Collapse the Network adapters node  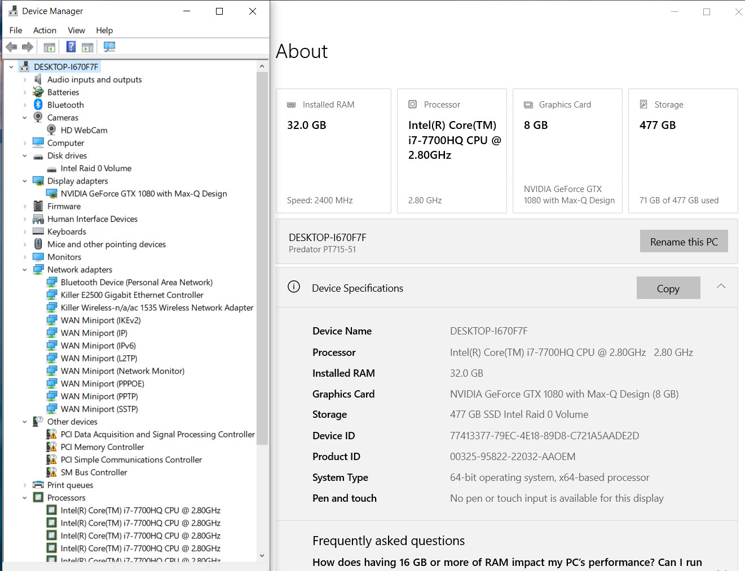(24, 270)
